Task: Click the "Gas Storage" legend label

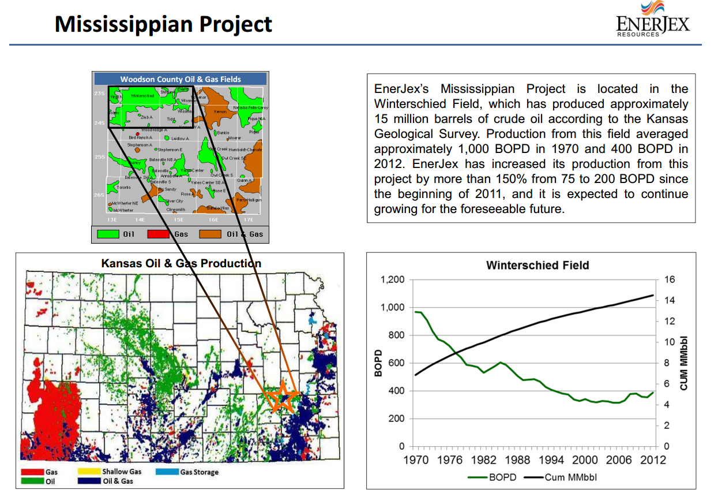Action: [x=200, y=472]
